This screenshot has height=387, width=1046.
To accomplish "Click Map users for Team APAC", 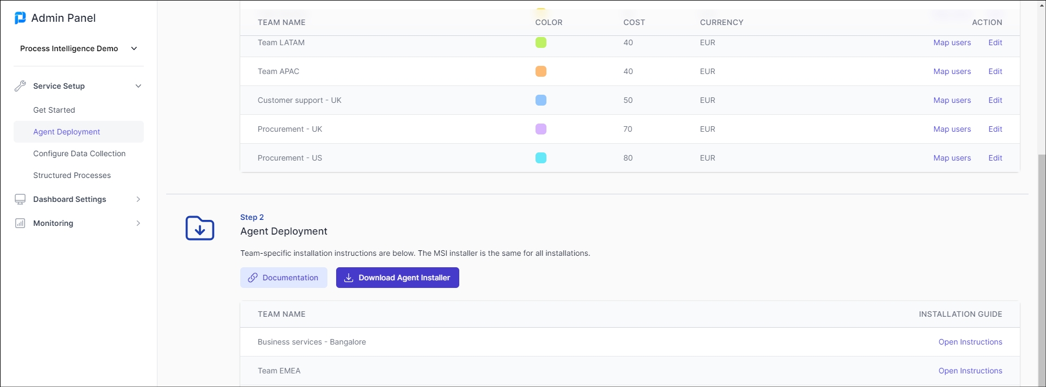I will point(952,71).
